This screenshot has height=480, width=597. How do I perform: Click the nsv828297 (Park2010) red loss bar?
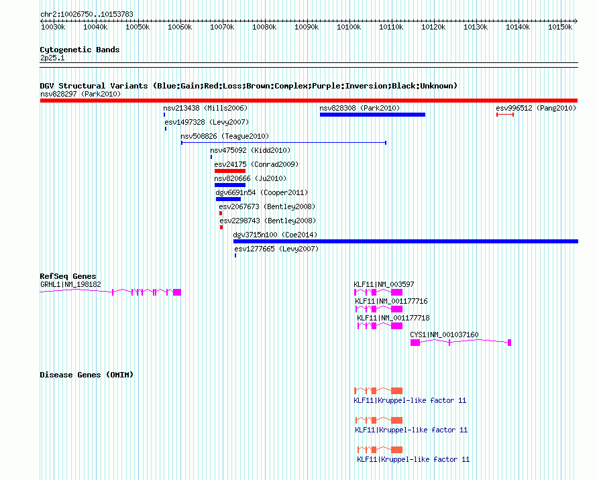tap(309, 101)
